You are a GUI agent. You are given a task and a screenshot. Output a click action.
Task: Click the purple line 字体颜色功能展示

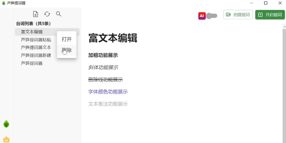coord(108,92)
